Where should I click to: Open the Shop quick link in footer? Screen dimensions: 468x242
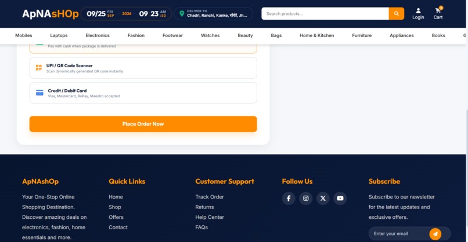coord(115,207)
